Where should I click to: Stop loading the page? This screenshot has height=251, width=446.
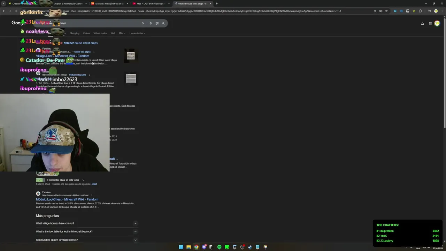pyautogui.click(x=16, y=11)
